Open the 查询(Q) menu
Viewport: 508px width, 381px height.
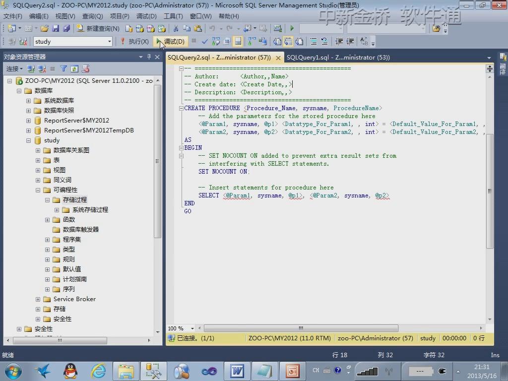(92, 16)
